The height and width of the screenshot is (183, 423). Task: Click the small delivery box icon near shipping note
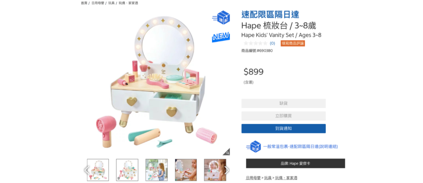253,147
